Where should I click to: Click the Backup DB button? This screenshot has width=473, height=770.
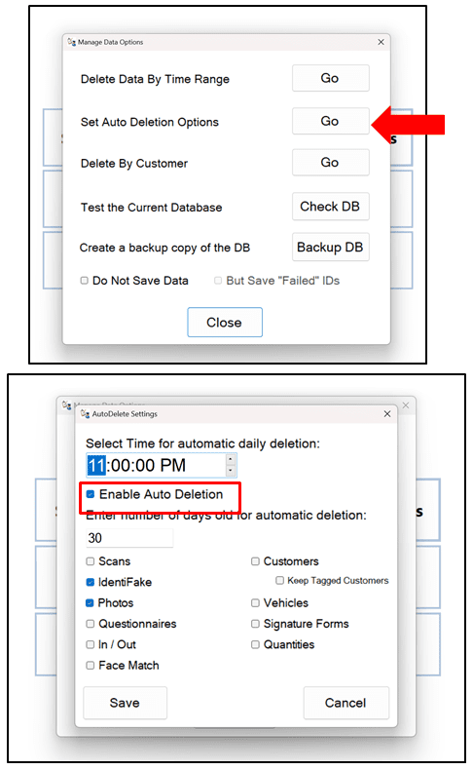[x=330, y=247]
